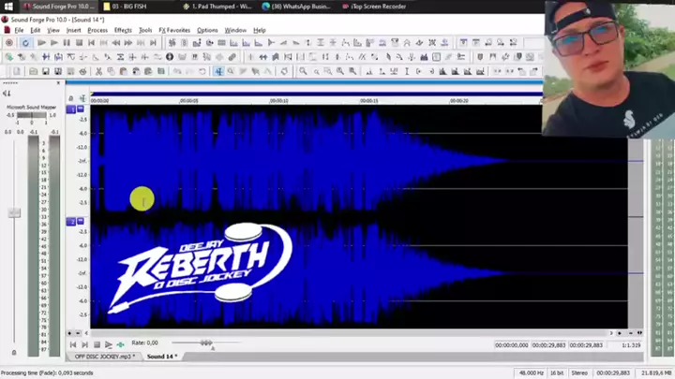The image size is (675, 379).
Task: Click the scroll left arrow under the waveform
Action: coord(86,333)
